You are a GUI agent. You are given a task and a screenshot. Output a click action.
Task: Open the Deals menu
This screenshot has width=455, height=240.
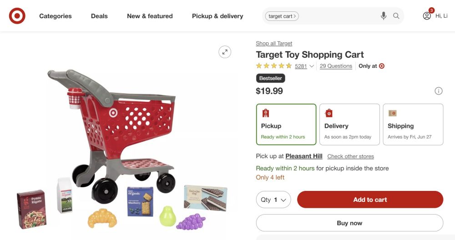(x=99, y=16)
